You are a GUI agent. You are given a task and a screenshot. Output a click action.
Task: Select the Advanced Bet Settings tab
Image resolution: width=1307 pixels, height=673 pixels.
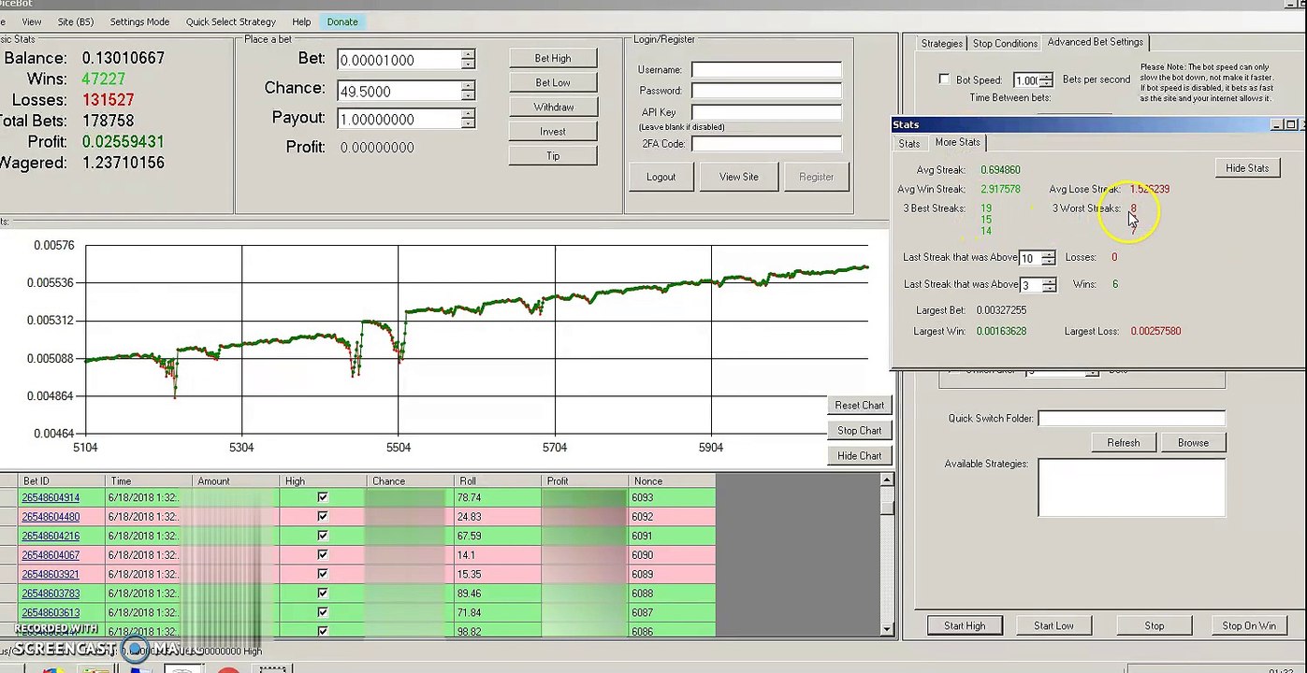click(1095, 42)
